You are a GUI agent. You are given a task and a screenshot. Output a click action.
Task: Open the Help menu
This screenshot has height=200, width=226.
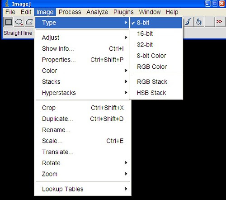[x=172, y=12]
